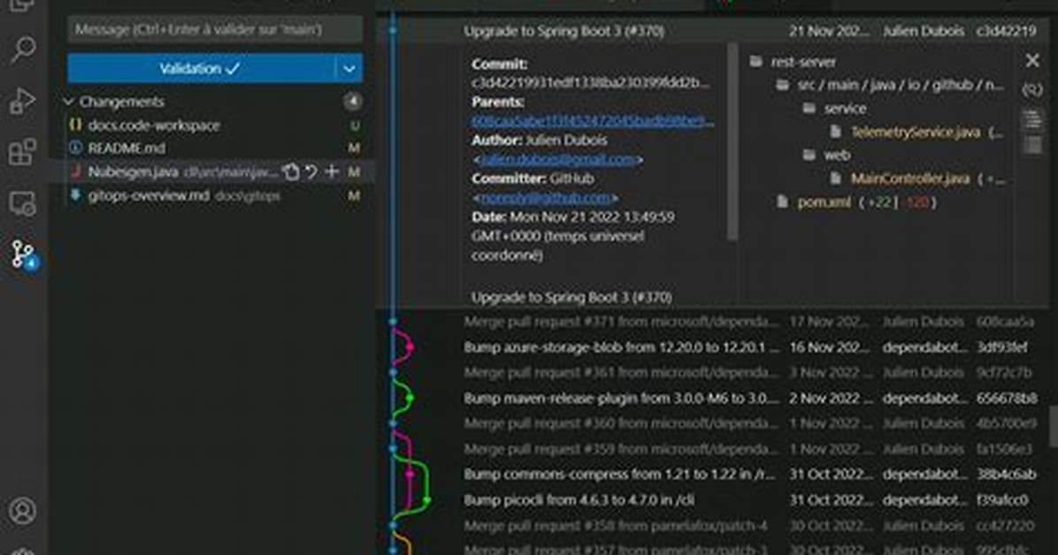
Task: Open the Extensions view
Action: [23, 152]
